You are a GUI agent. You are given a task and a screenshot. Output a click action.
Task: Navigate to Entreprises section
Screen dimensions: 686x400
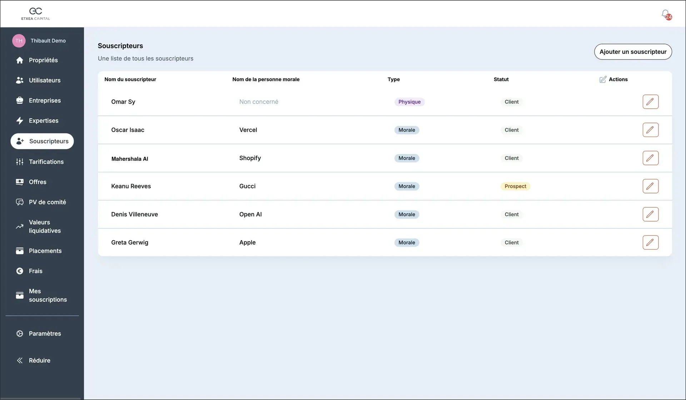[45, 100]
